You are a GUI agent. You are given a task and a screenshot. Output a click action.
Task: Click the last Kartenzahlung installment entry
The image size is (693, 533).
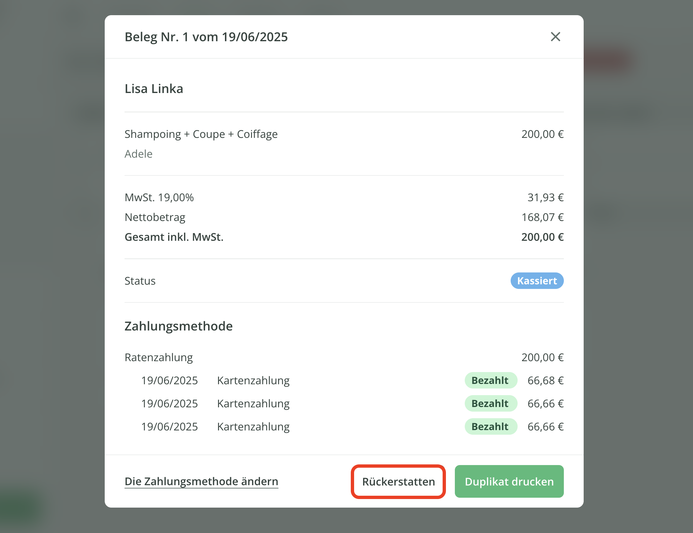coord(253,426)
